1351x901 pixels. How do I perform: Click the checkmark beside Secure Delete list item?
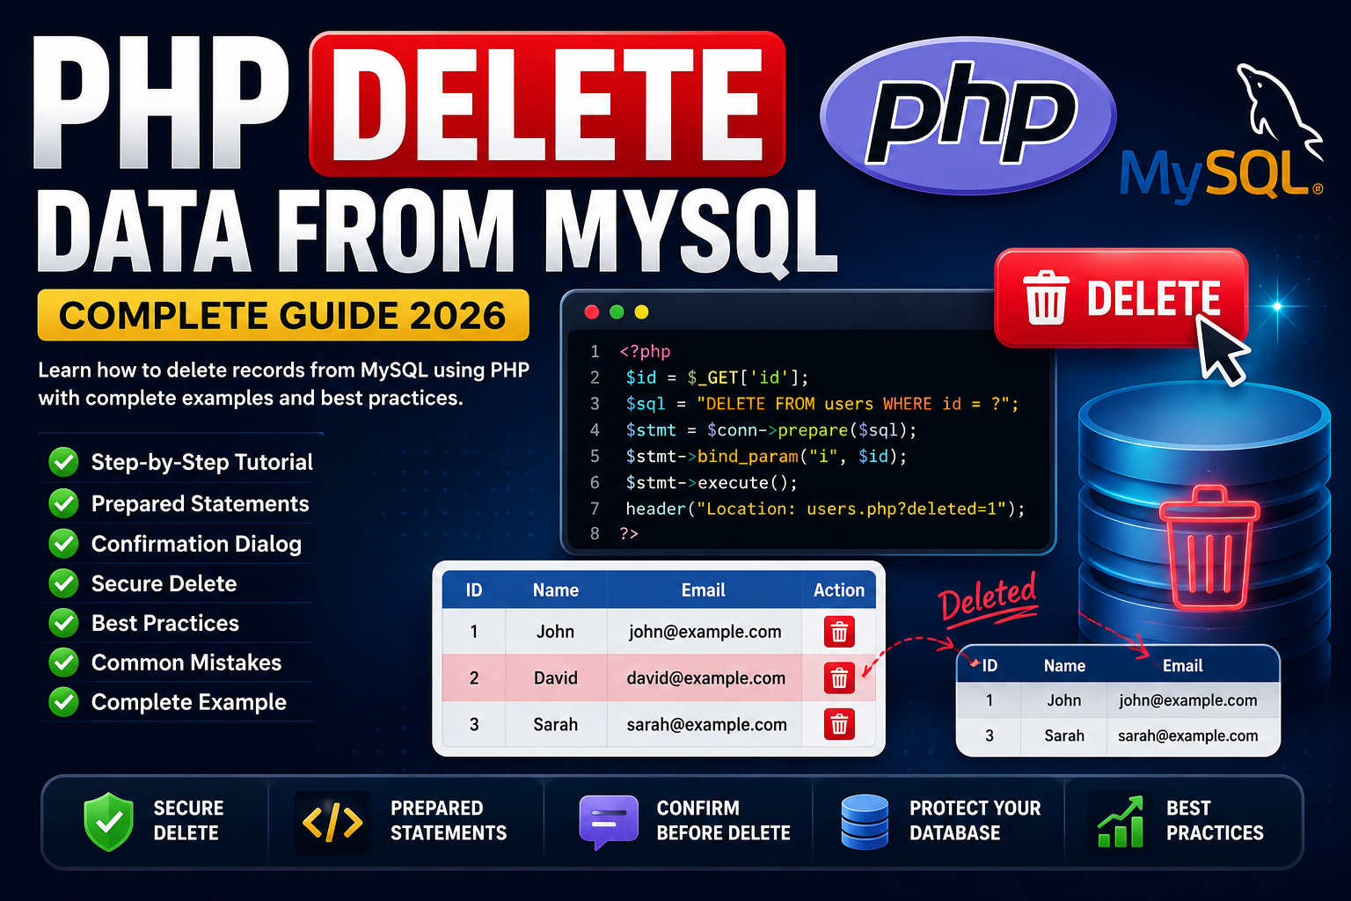(63, 583)
